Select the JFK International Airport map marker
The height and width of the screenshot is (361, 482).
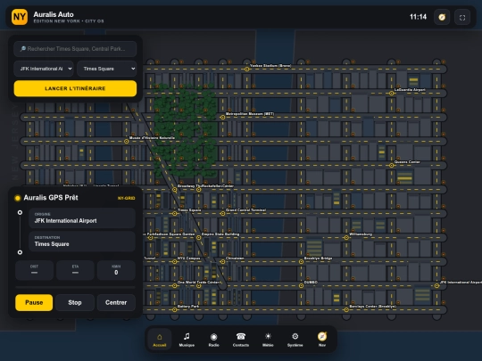coord(436,285)
